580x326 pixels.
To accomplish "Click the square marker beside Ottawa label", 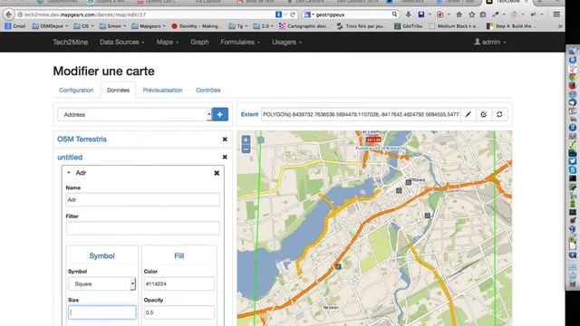I will (409, 182).
